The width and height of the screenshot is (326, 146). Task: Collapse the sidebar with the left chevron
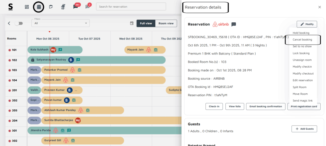(9, 23)
